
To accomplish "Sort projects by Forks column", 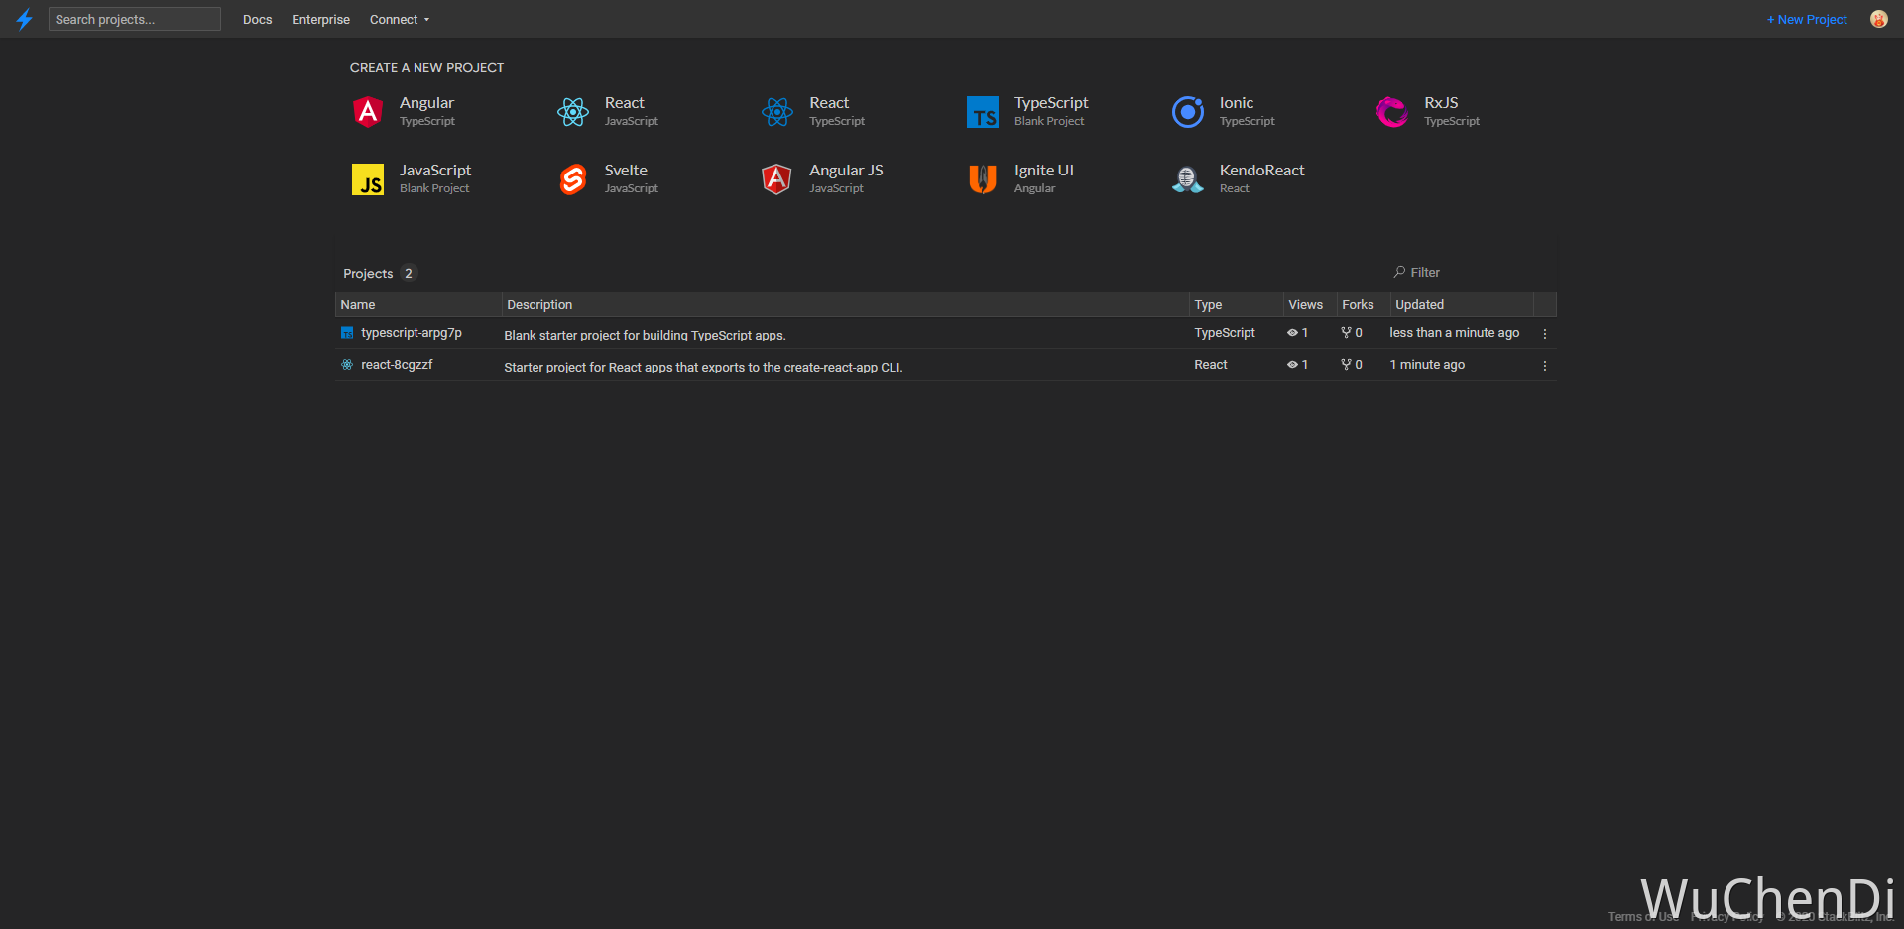I will coord(1362,304).
